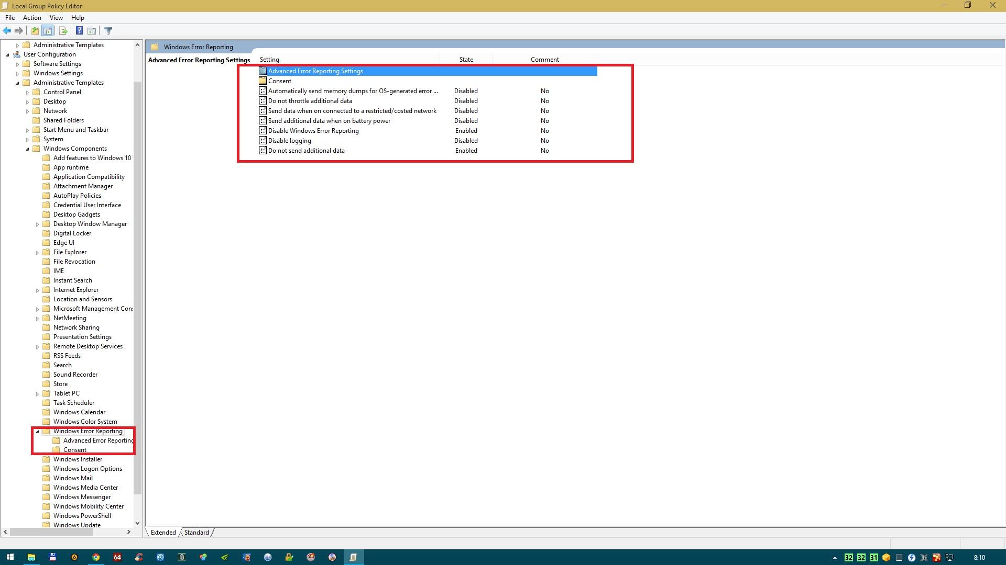Click the Filter funnel icon in toolbar
Screen dimensions: 1006x565
click(x=108, y=31)
